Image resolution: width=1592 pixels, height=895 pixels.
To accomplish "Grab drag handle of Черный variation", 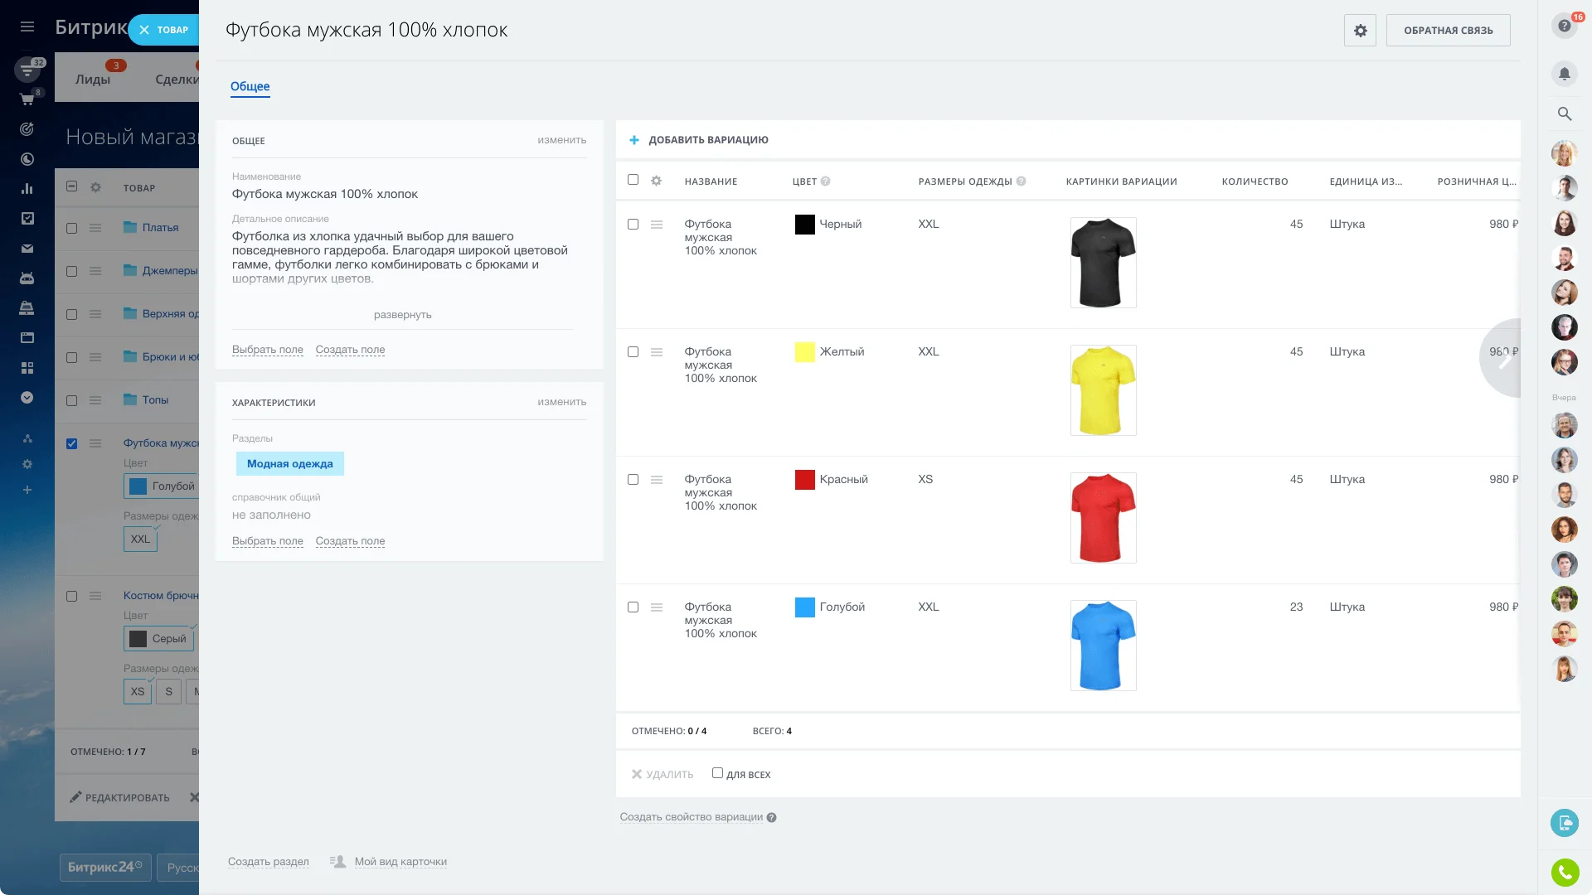I will coord(657,225).
